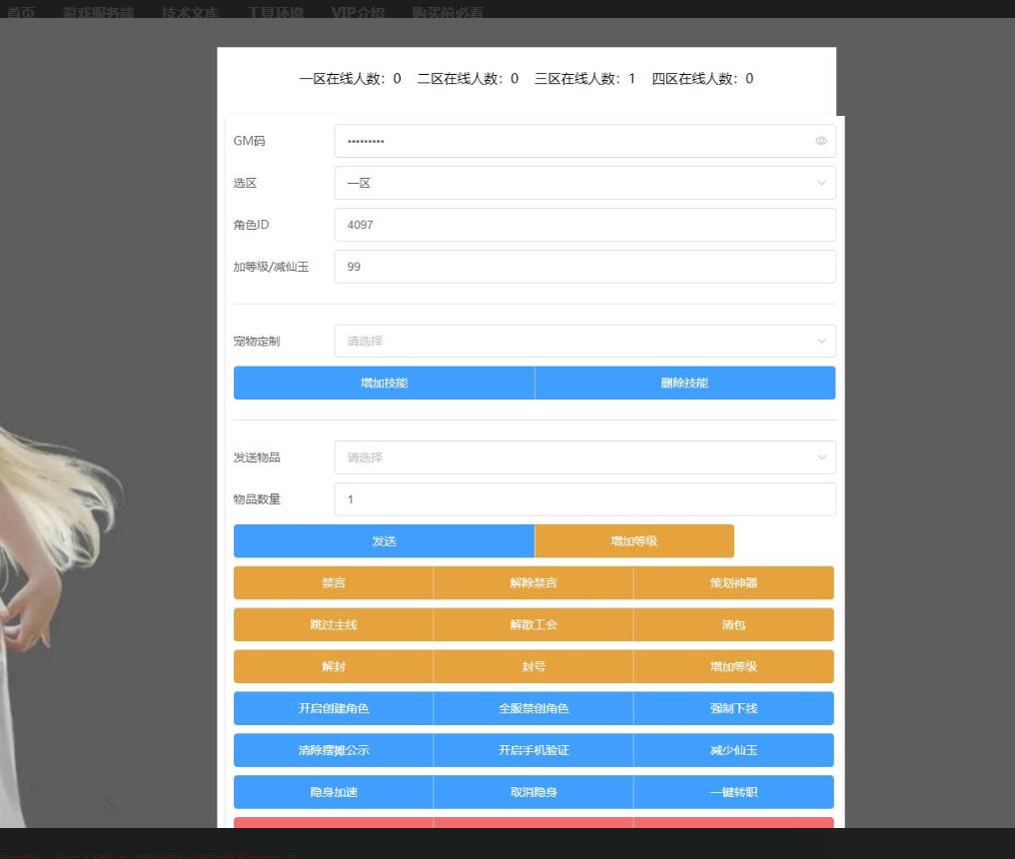Click into the 角色ID input field

(584, 226)
